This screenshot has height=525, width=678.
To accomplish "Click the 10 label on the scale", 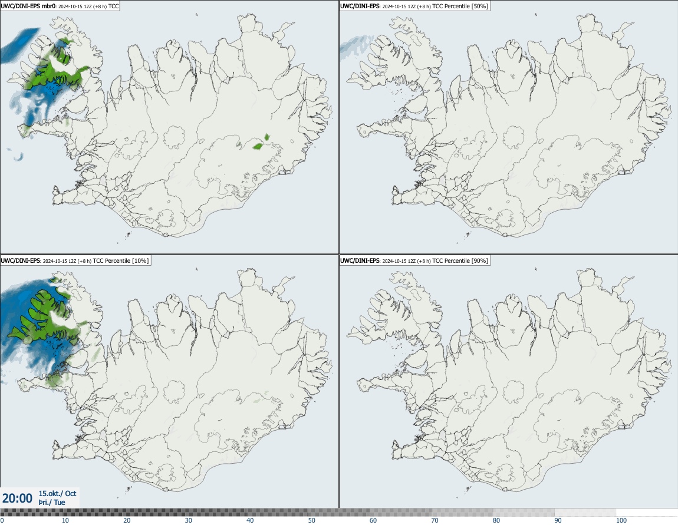I will [x=65, y=520].
